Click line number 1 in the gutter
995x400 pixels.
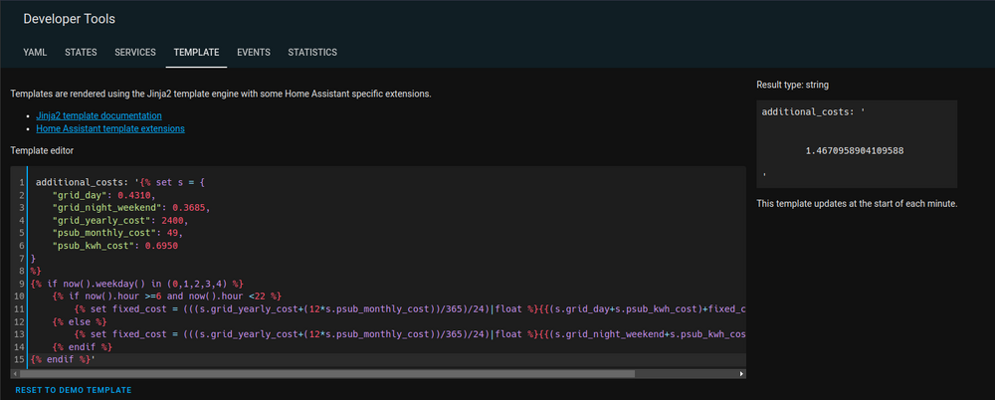(20, 183)
